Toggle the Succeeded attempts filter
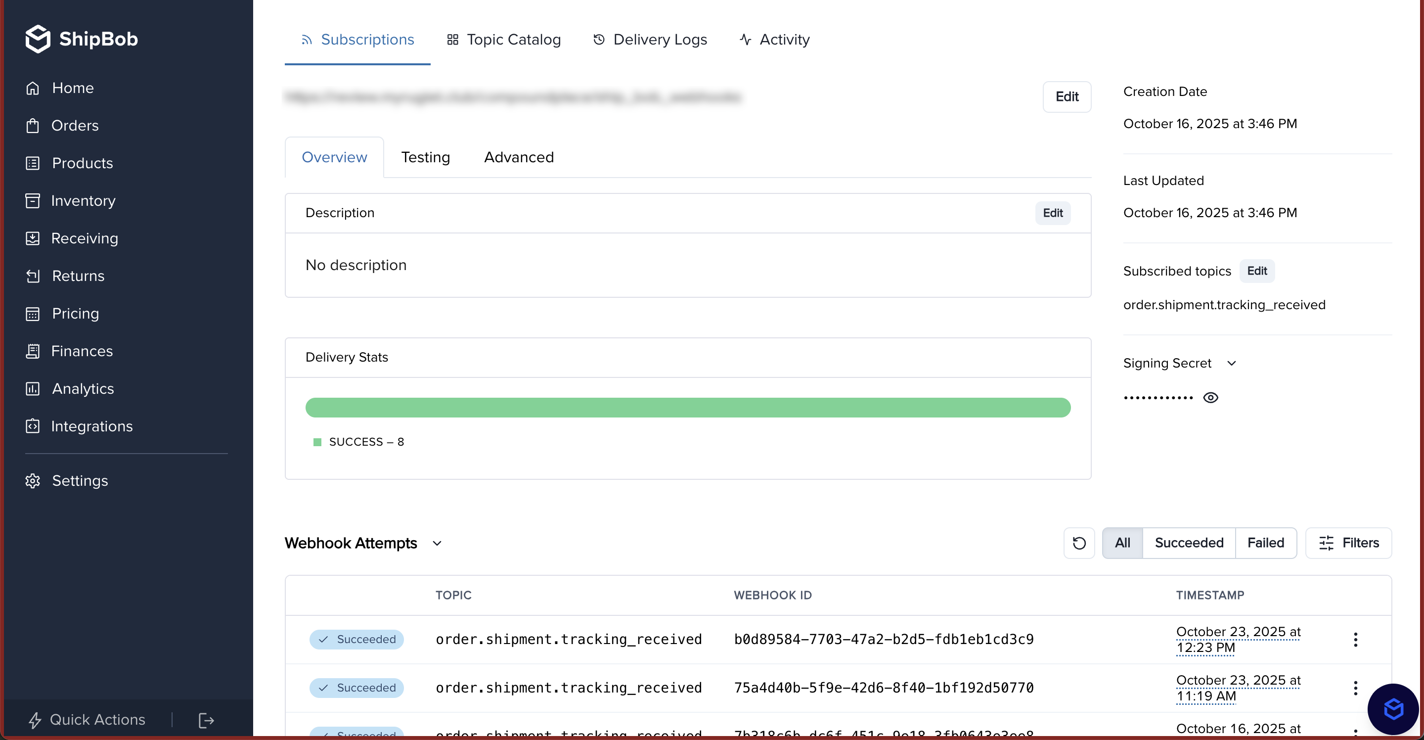Screen dimensions: 1424x740 [1189, 543]
